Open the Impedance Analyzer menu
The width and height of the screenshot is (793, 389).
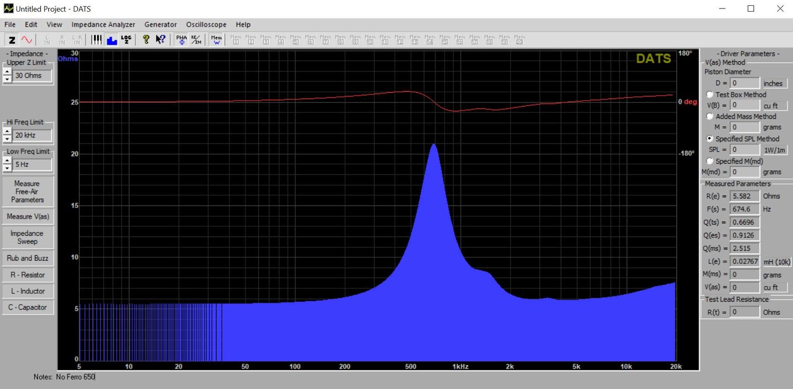point(103,24)
